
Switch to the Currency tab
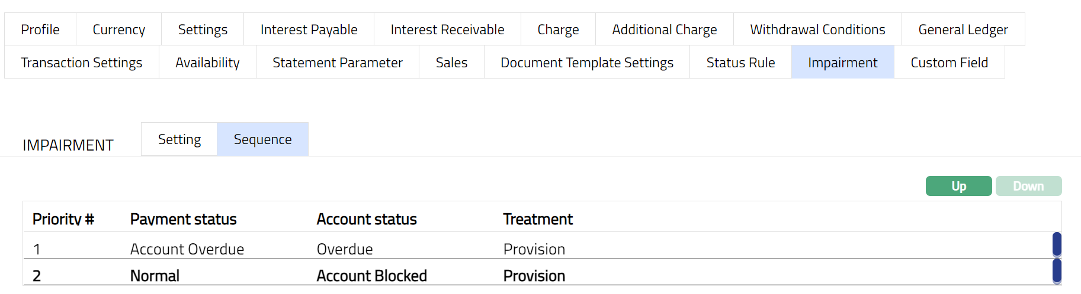coord(118,30)
